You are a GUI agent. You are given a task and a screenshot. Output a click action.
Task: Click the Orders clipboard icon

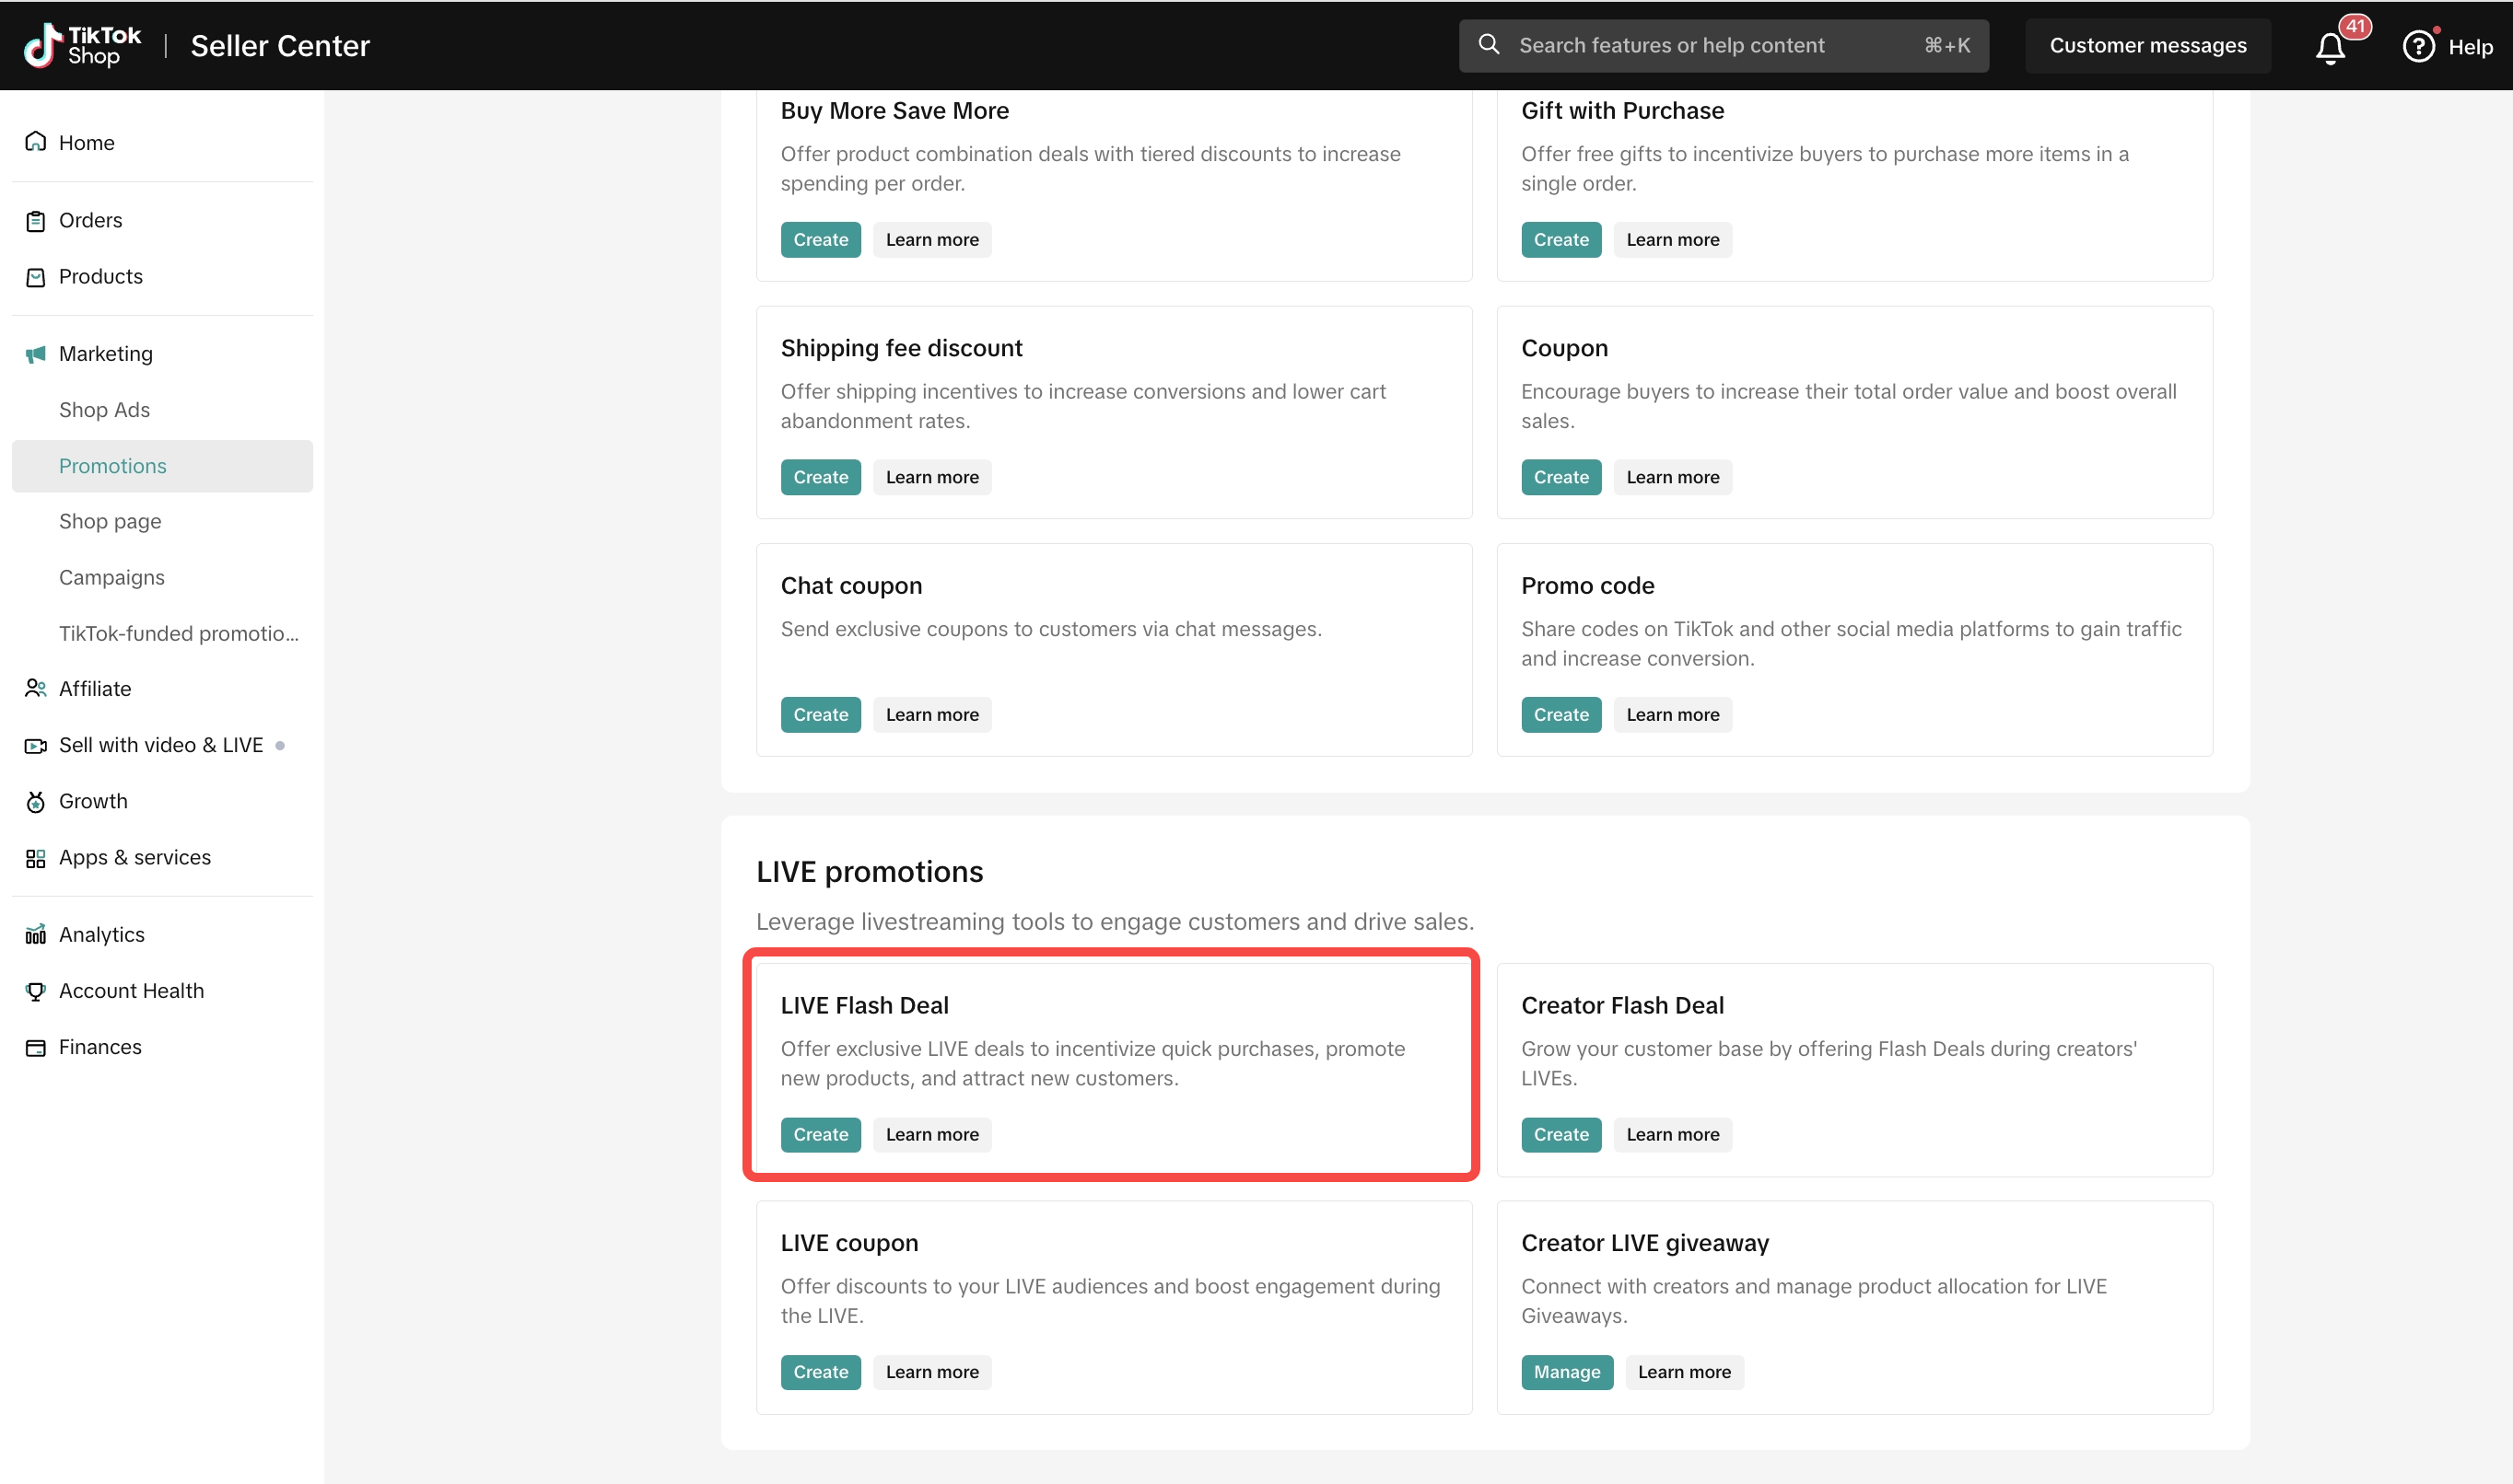36,221
